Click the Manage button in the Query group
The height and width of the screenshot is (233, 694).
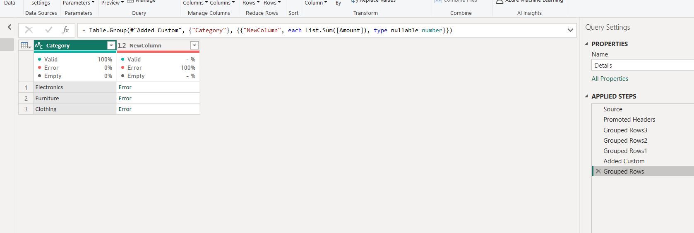tap(141, 2)
